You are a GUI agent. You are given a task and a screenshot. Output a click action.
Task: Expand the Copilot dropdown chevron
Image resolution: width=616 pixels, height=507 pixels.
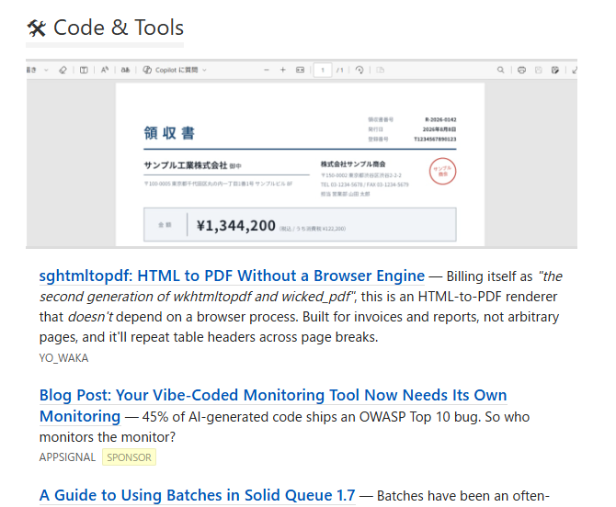pos(204,70)
